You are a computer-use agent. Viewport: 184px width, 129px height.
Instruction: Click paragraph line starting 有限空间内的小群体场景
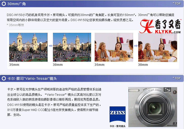coord(70,20)
